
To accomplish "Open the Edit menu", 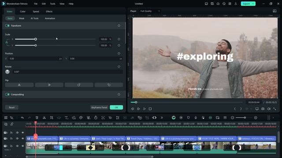I will pos(44,4).
